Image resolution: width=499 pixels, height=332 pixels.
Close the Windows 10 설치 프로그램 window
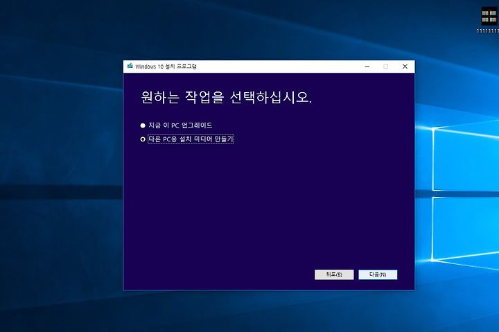click(x=405, y=67)
